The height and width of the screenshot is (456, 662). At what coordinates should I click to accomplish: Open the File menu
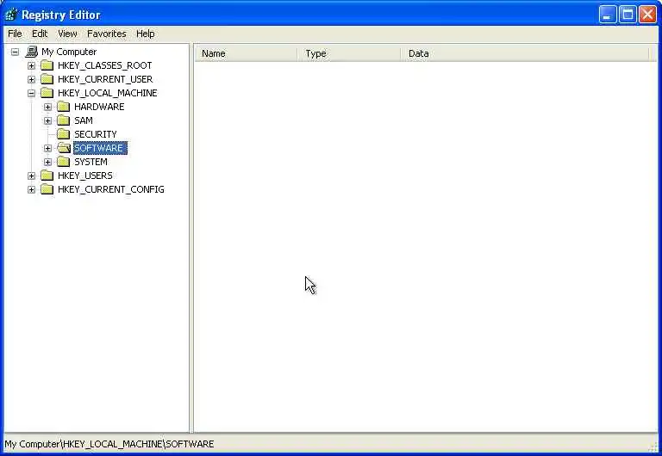15,34
